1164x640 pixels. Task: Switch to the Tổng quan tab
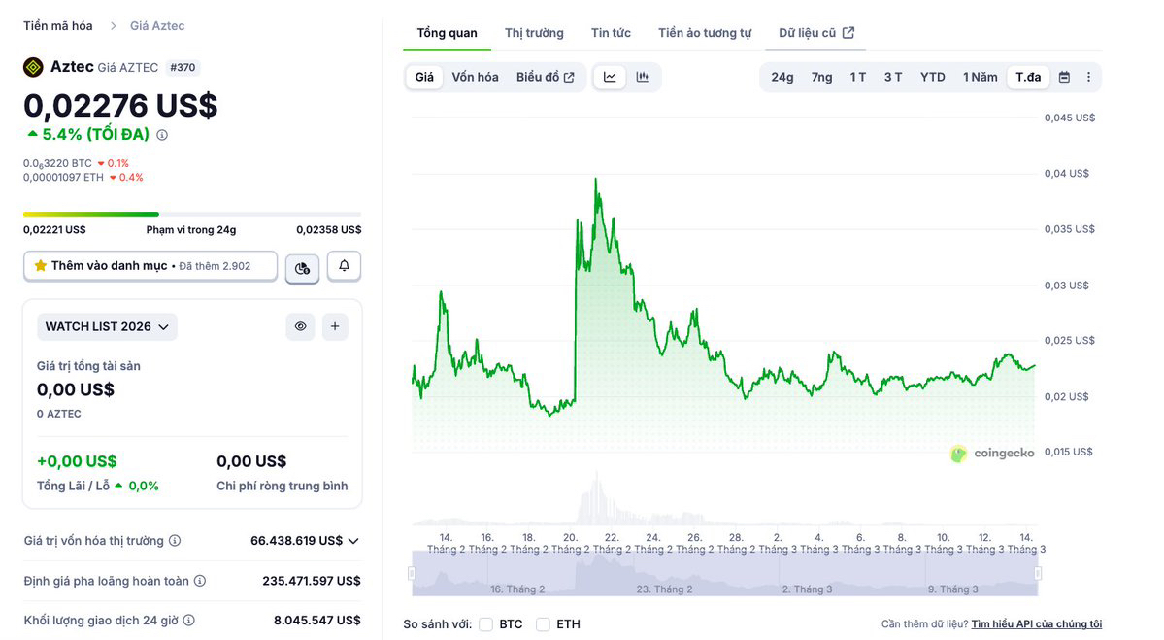click(447, 33)
